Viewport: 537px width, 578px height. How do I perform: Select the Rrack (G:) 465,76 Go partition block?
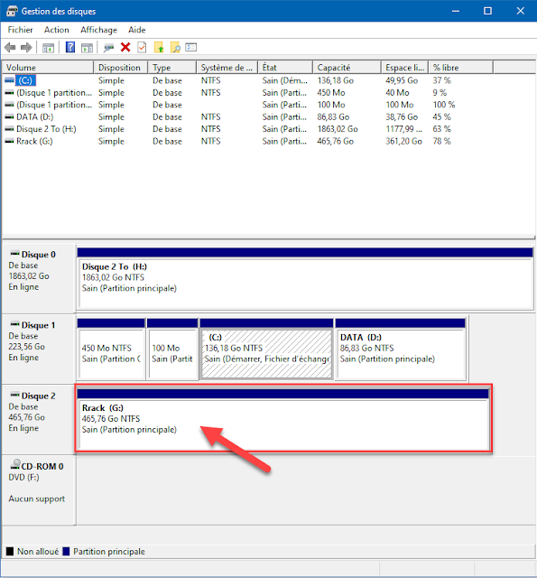coord(283,420)
